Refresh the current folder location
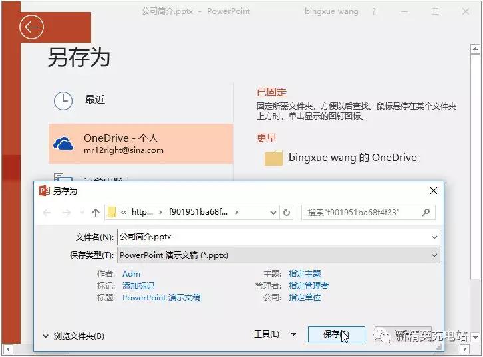This screenshot has width=483, height=357. [287, 212]
